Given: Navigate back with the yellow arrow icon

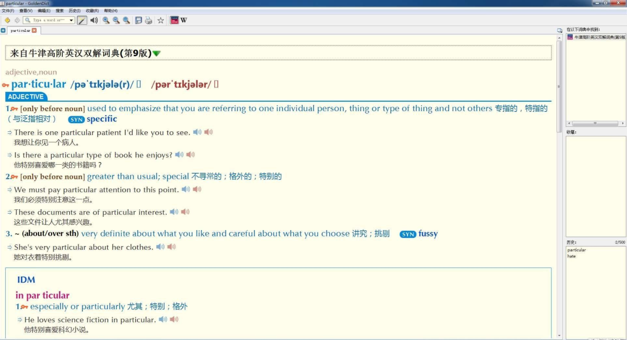Looking at the screenshot, I should (7, 20).
